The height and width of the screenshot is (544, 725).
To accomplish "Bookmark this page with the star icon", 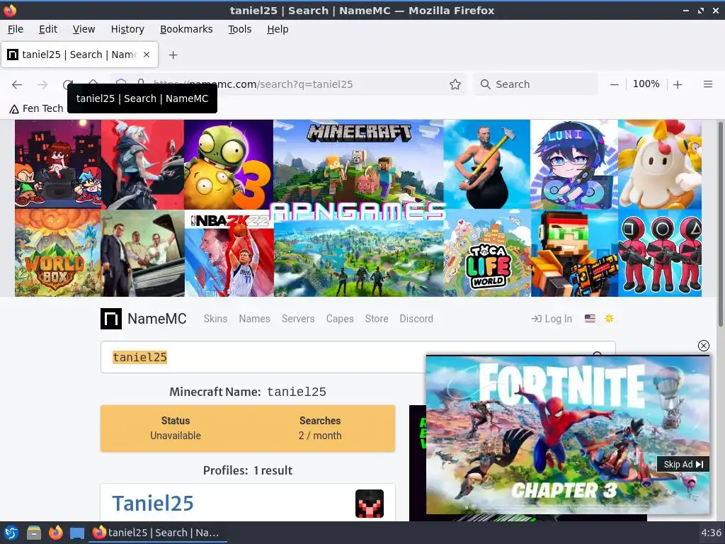I will coord(455,84).
